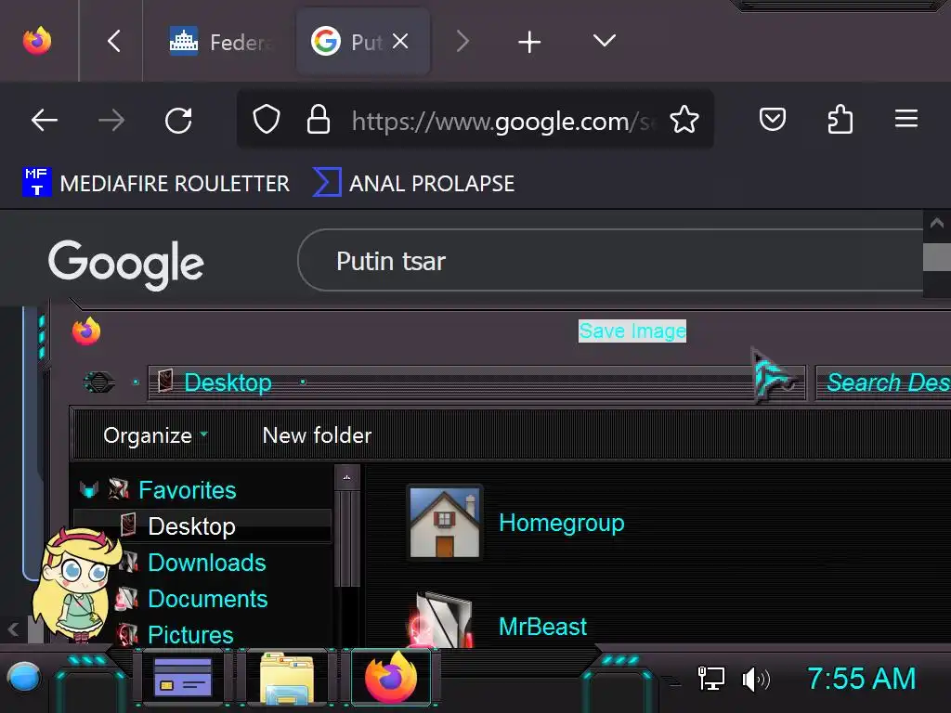
Task: Click the Search Desktop field
Action: point(883,382)
